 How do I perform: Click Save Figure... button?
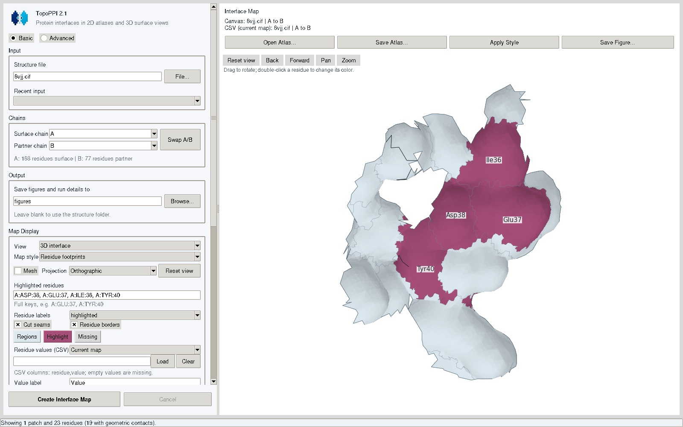(618, 42)
